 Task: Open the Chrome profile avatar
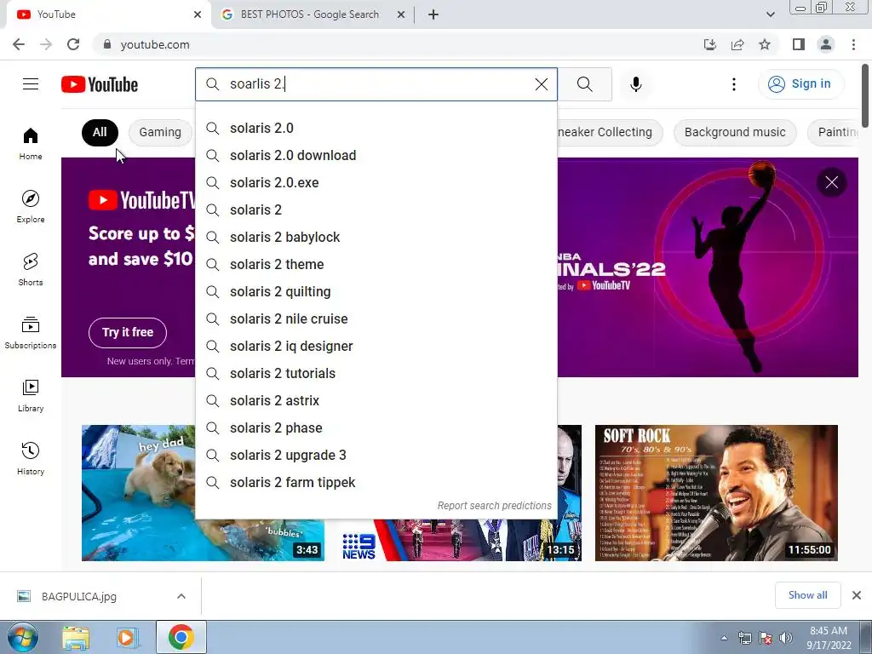click(x=826, y=44)
